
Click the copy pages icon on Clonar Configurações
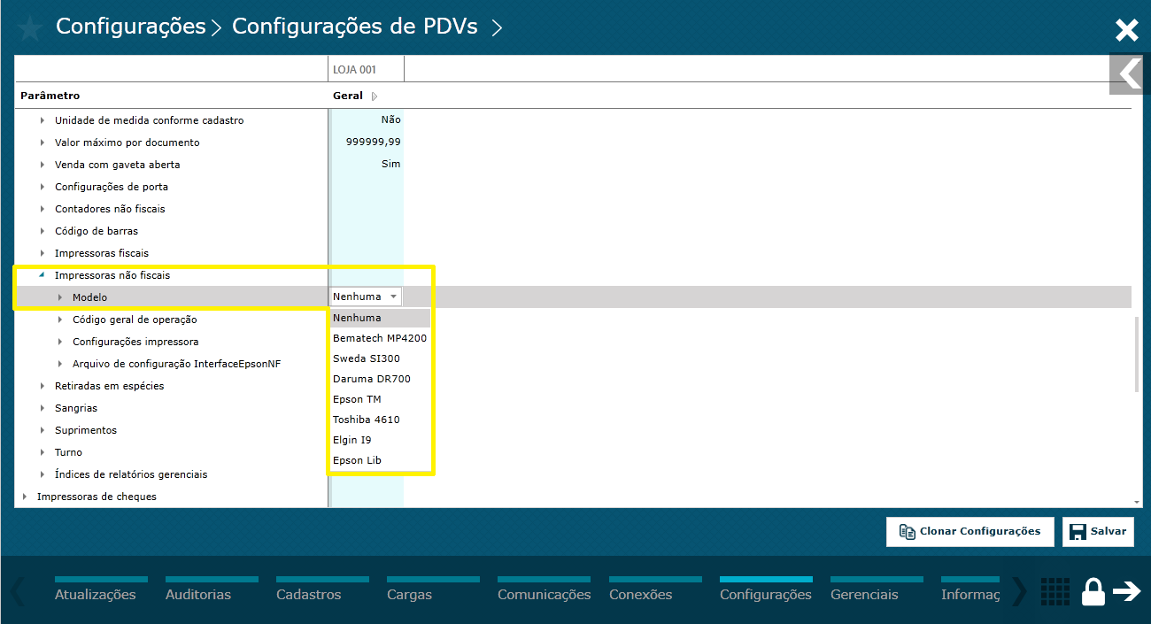[907, 531]
